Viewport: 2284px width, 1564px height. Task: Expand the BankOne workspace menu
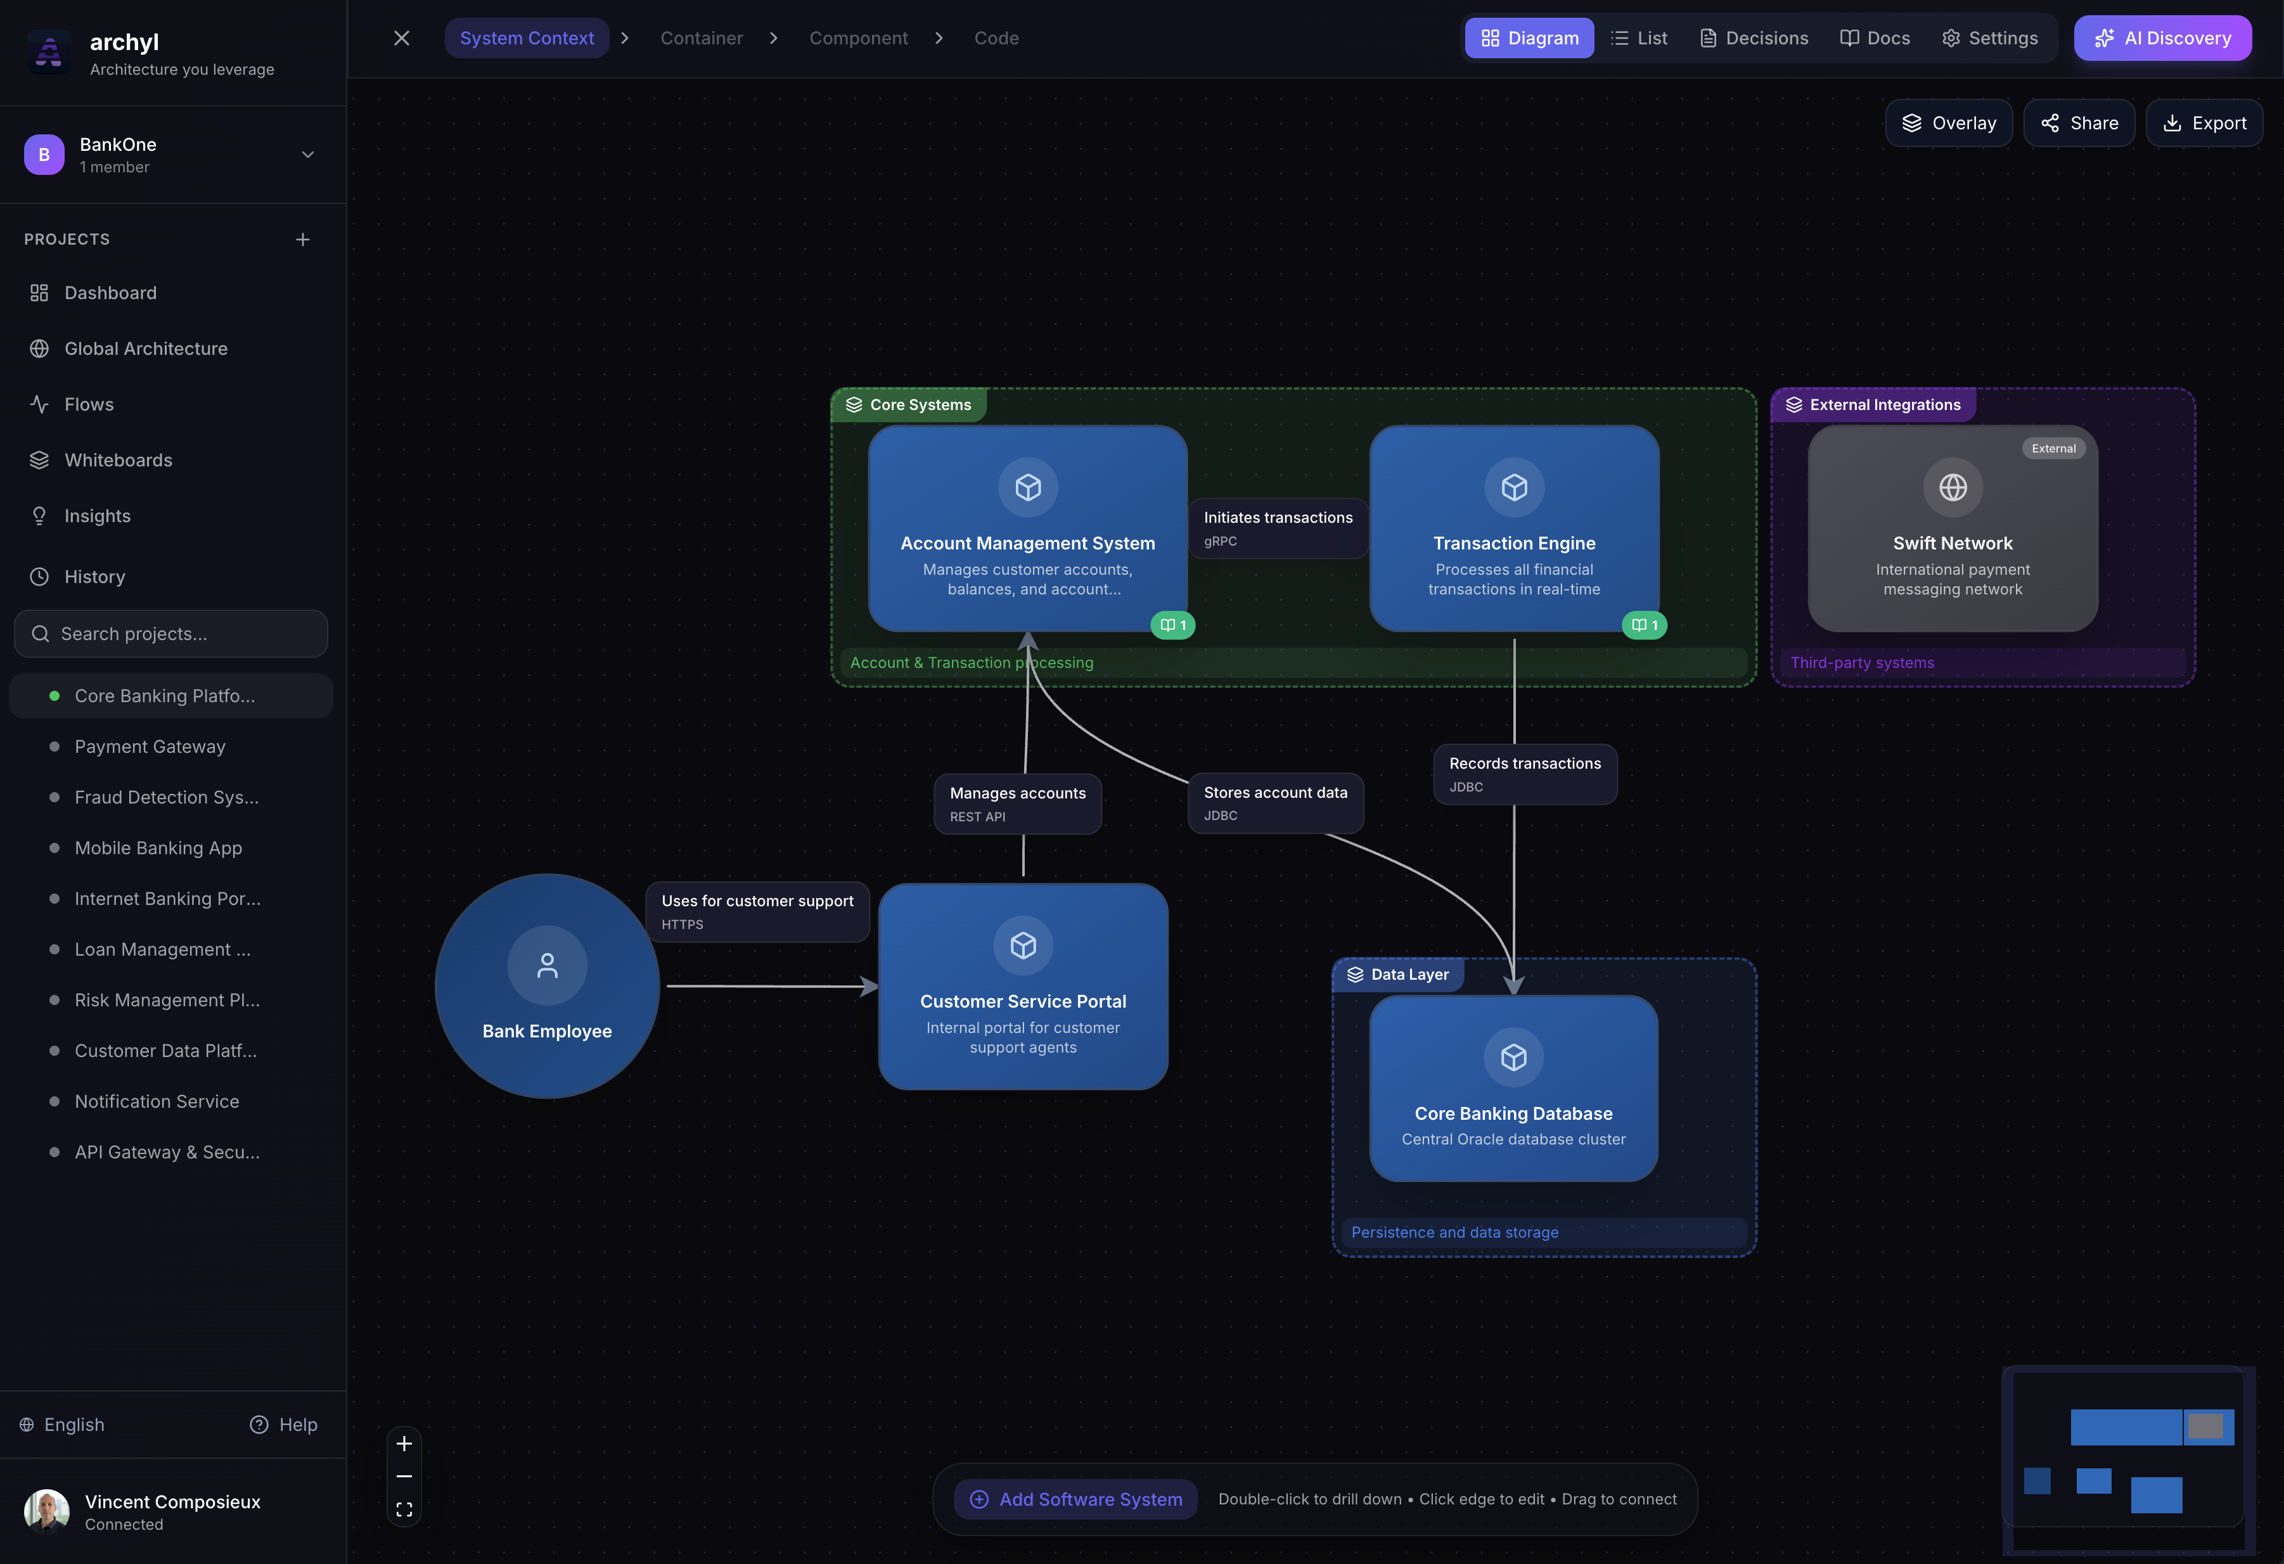307,155
